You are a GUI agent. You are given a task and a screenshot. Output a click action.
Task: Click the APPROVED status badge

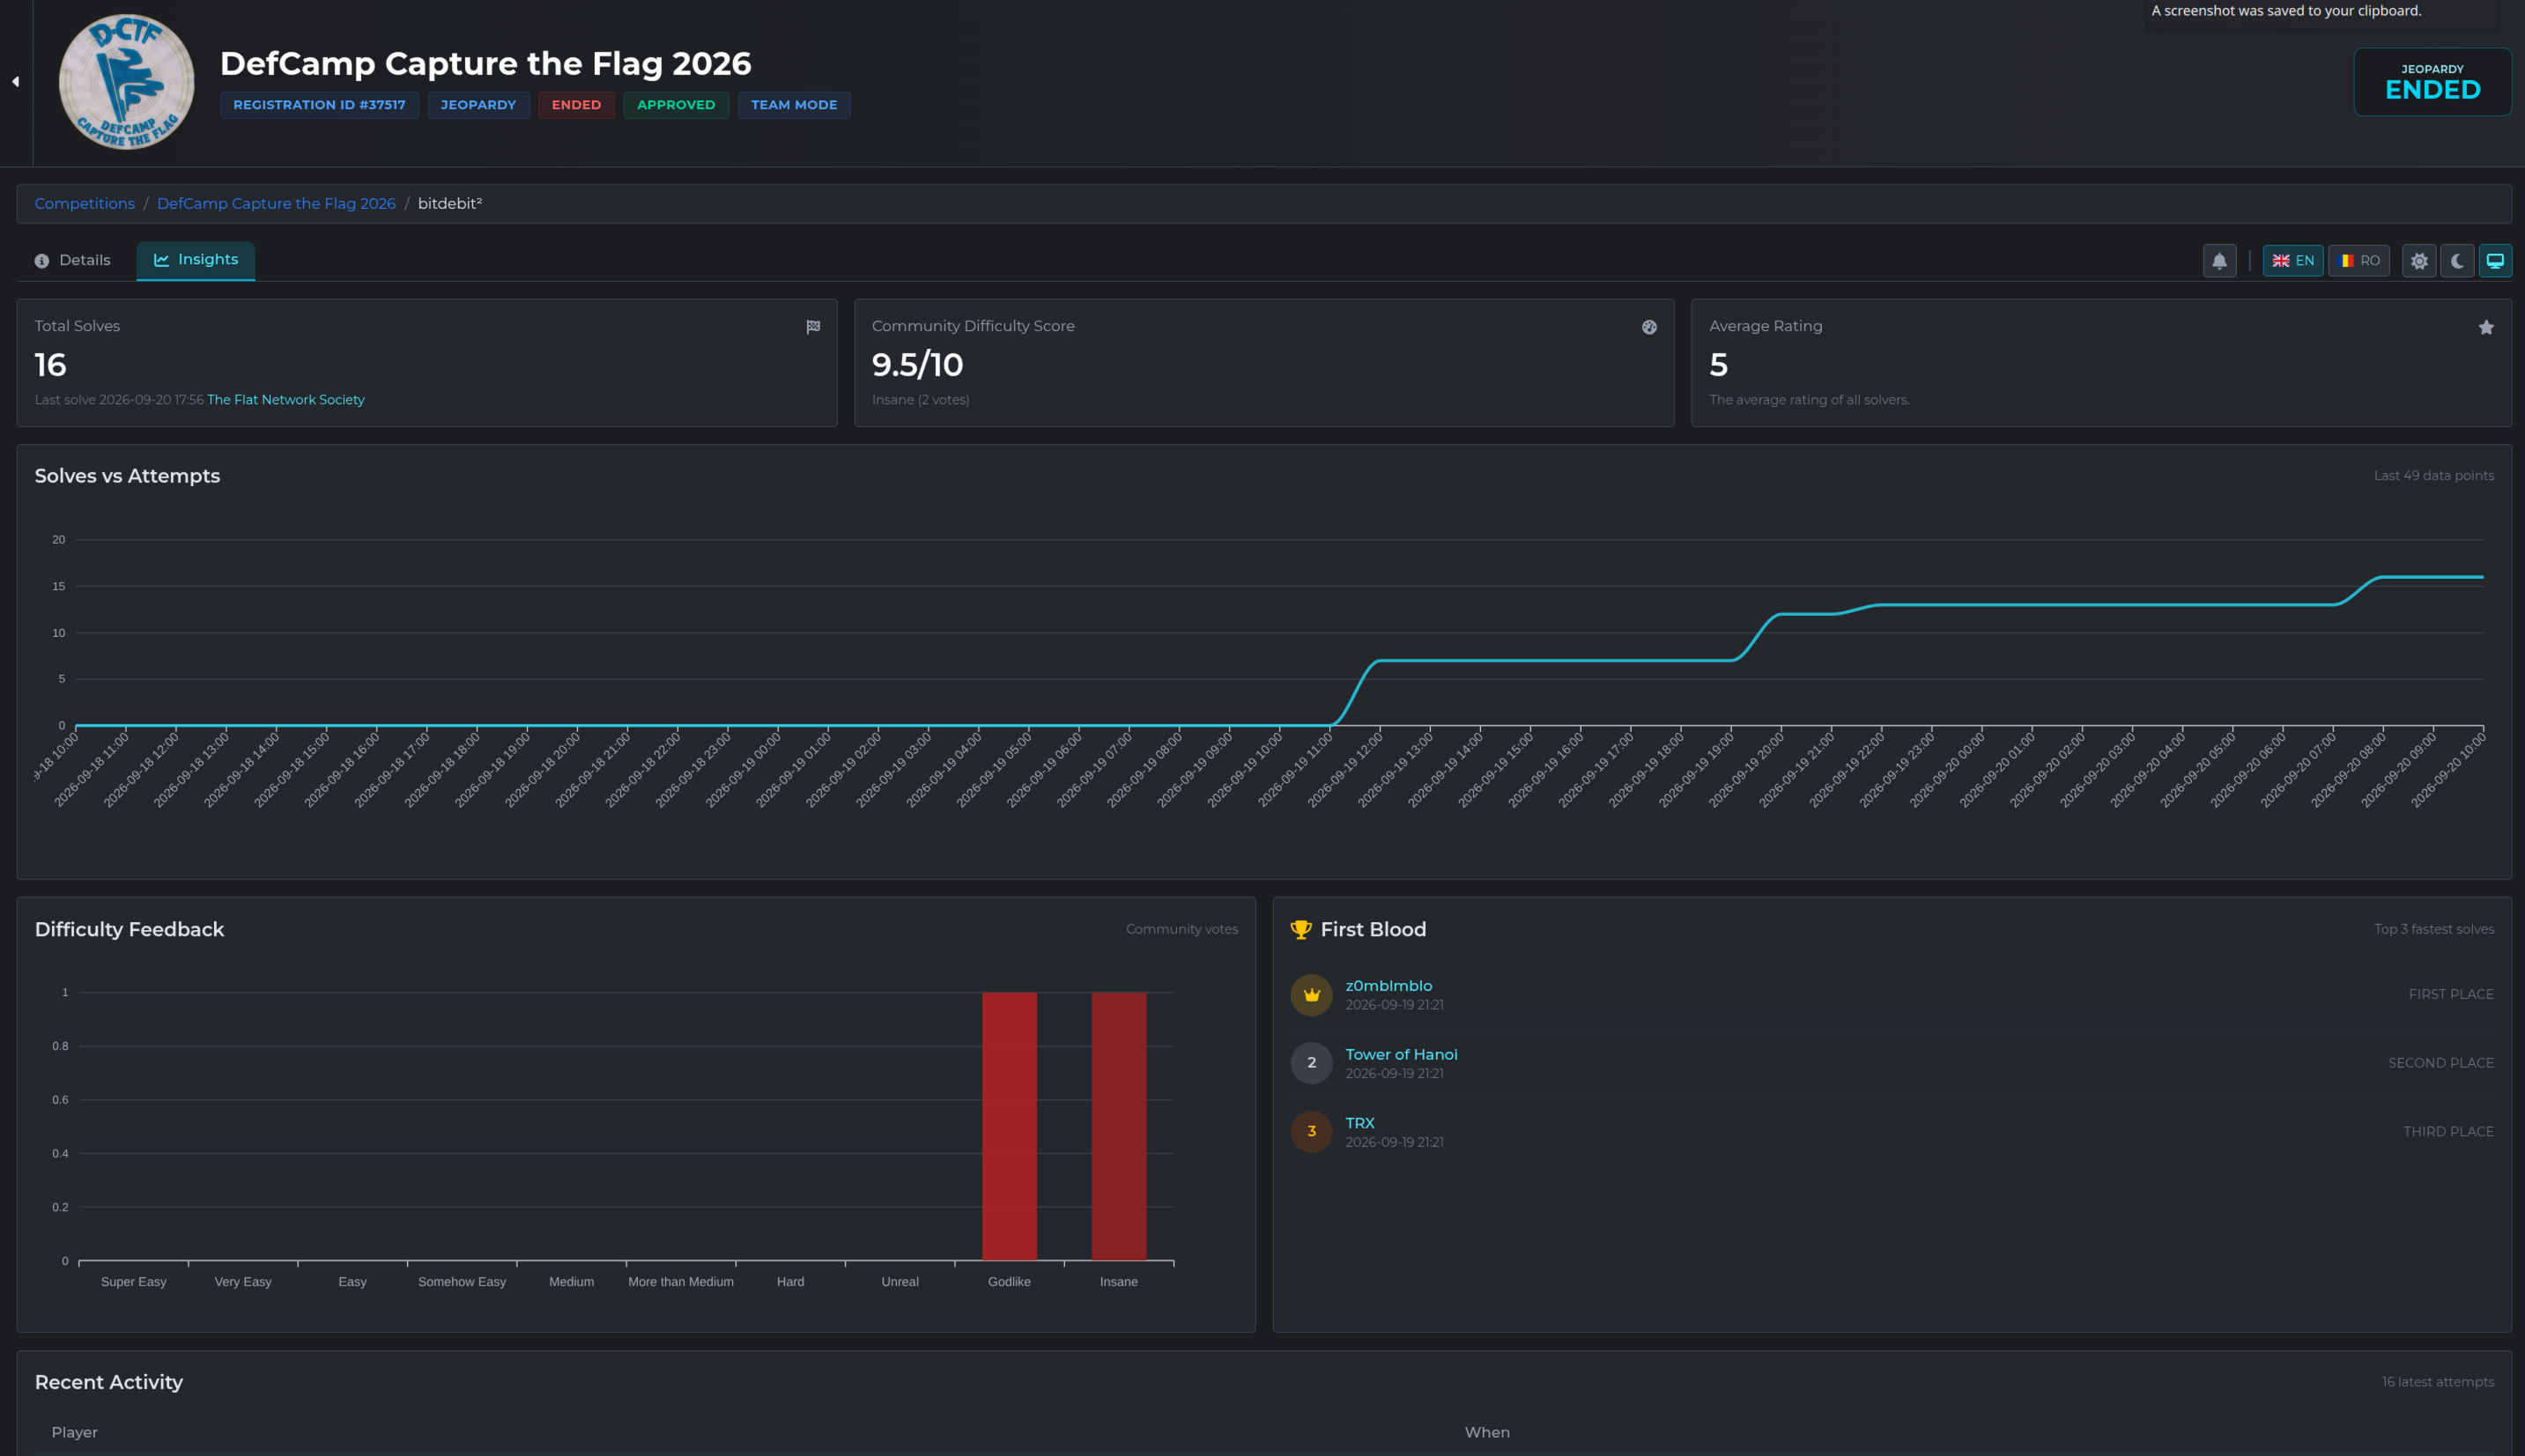coord(676,105)
